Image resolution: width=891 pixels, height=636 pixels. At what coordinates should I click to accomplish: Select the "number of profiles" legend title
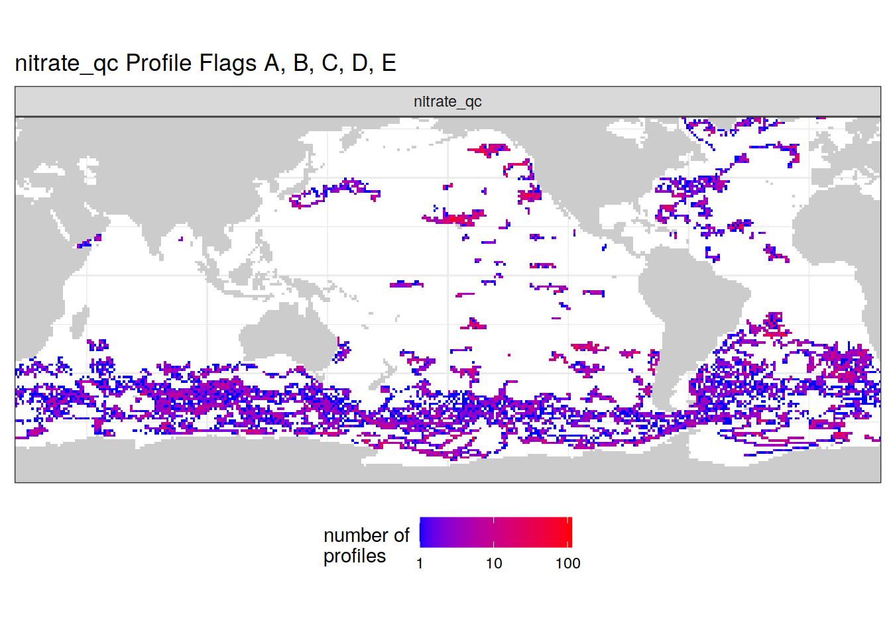coord(366,545)
